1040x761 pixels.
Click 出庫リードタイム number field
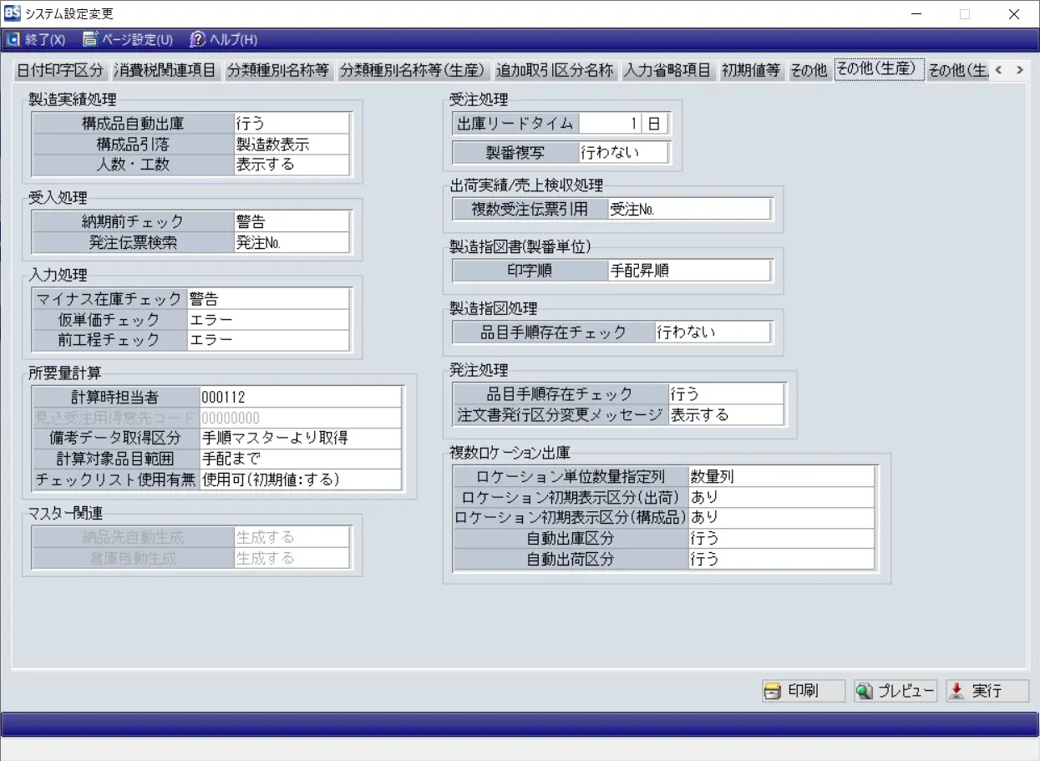pos(610,124)
